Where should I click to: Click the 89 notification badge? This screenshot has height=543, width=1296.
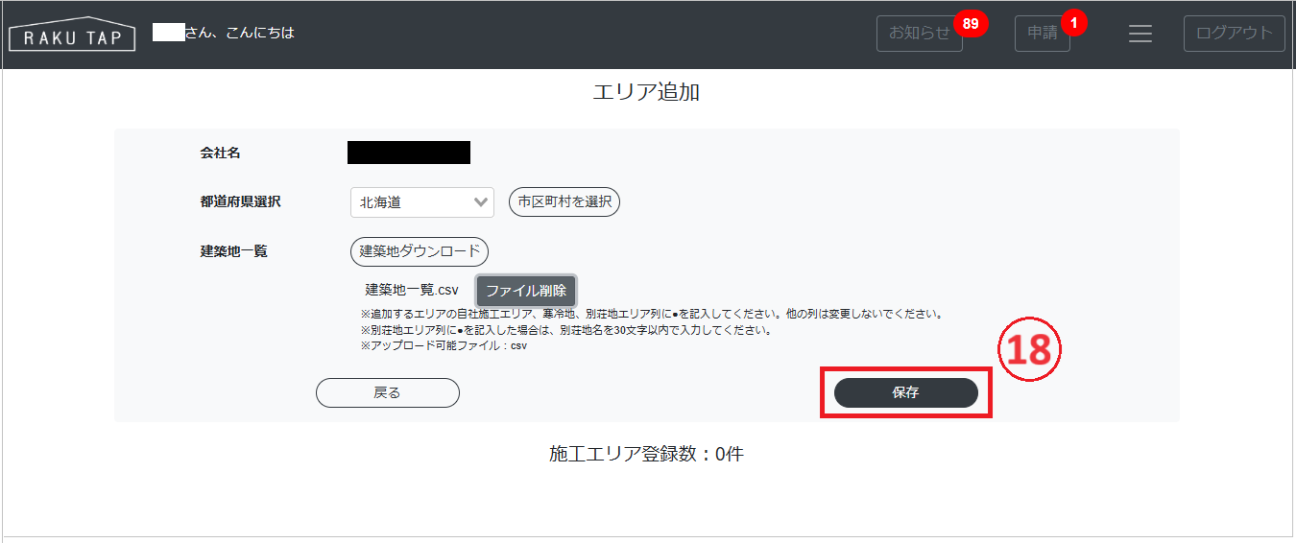pyautogui.click(x=971, y=24)
